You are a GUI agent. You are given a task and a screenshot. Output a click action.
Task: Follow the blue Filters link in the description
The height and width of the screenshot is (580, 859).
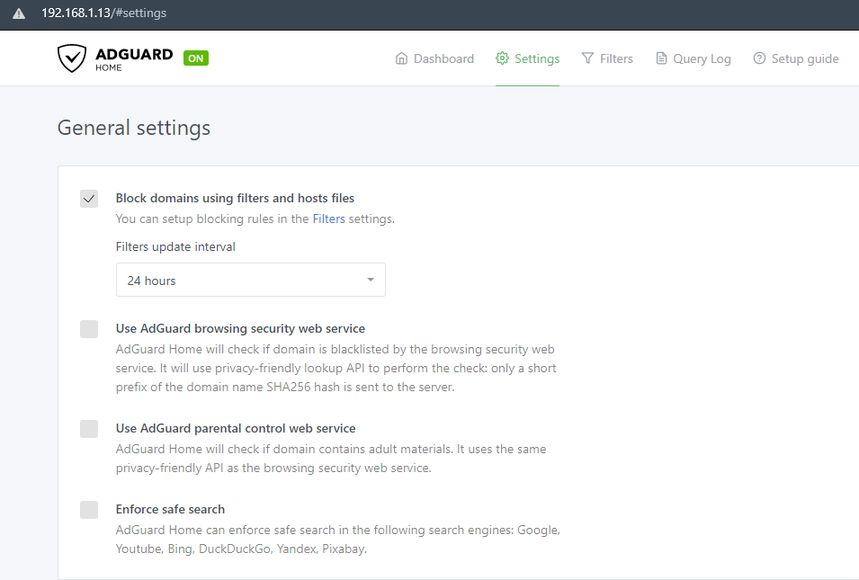tap(328, 219)
